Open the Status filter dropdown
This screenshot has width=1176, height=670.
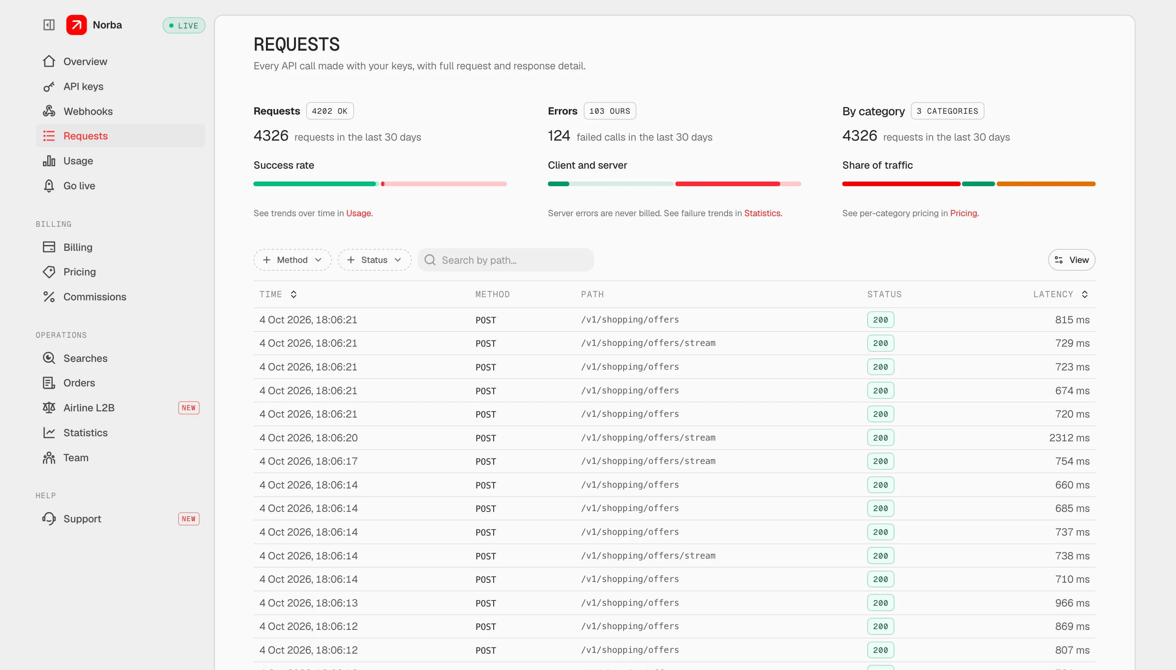[374, 260]
